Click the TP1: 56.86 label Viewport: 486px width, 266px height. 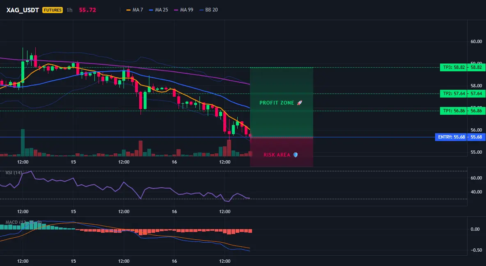pos(453,111)
